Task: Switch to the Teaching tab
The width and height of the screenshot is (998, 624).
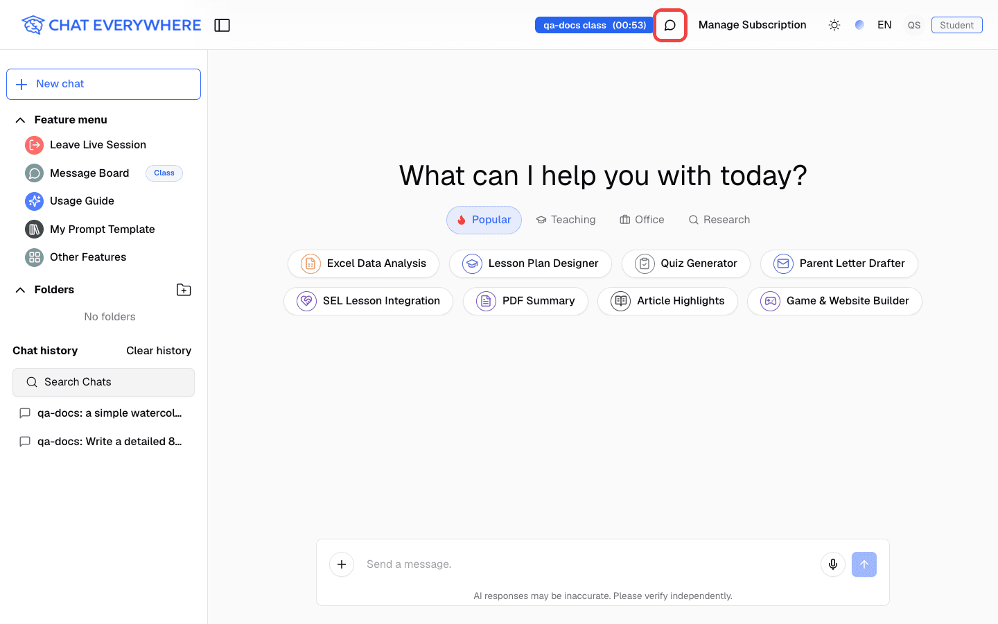Action: click(x=566, y=220)
